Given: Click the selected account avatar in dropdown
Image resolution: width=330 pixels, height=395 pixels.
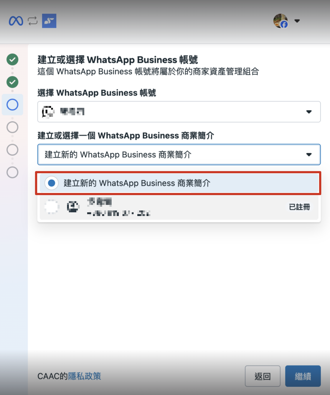Looking at the screenshot, I should pos(48,112).
